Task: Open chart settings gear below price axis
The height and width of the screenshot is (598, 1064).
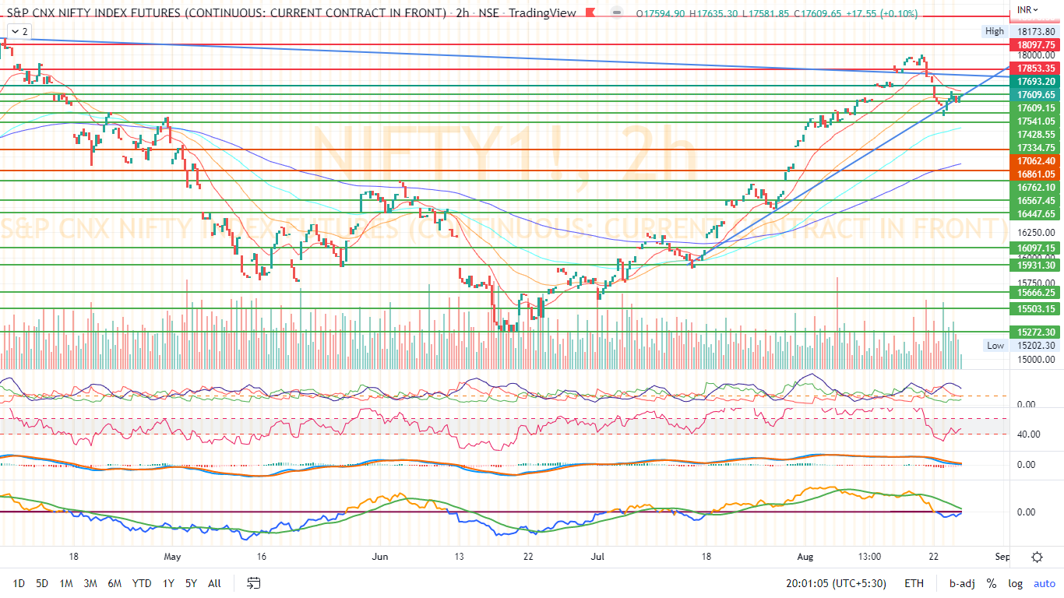Action: coord(1038,557)
